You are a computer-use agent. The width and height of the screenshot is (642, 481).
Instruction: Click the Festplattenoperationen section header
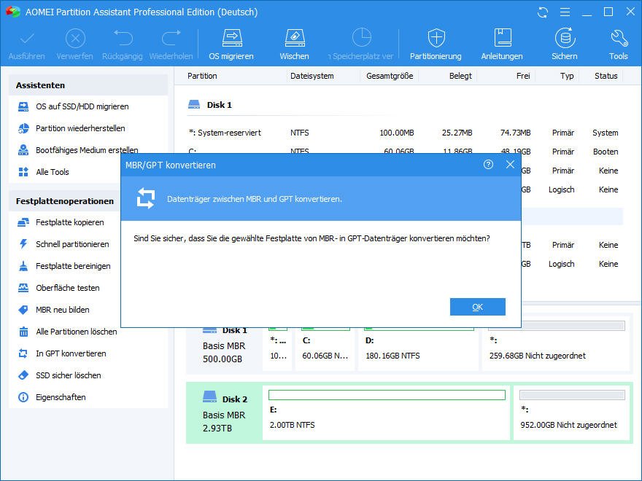64,201
